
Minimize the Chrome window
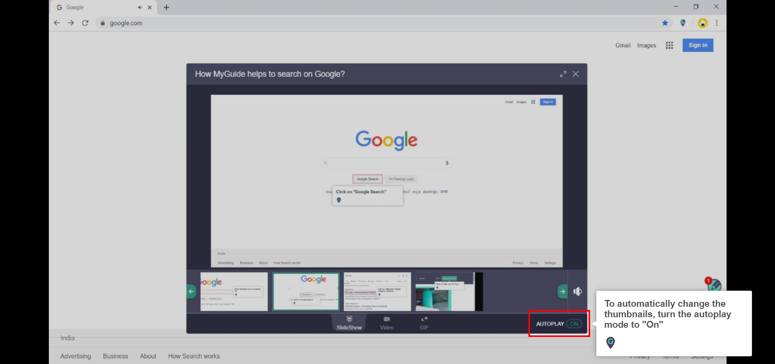[676, 6]
